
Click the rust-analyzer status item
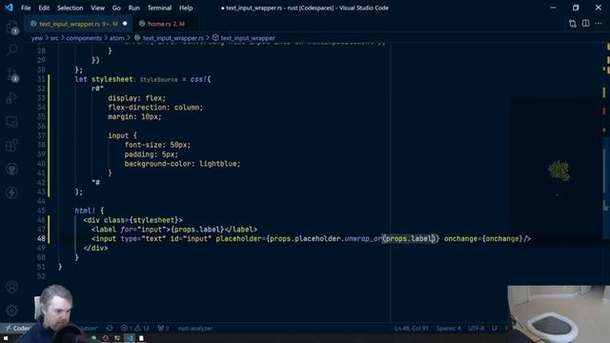coord(195,328)
